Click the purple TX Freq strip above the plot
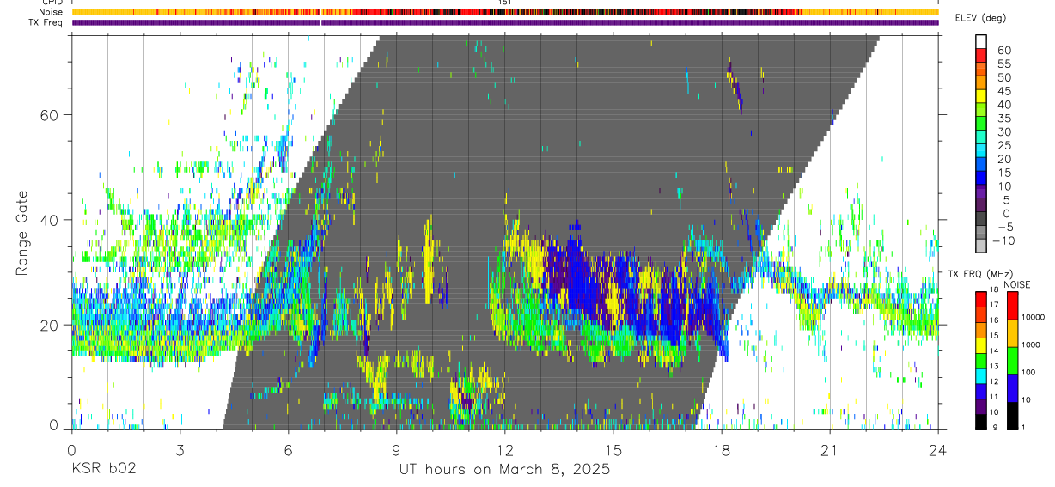 pos(504,22)
